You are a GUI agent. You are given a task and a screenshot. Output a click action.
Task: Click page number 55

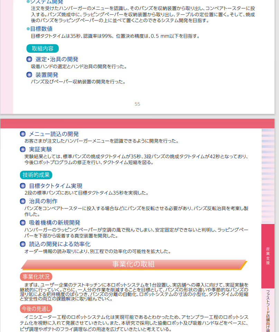[137, 104]
